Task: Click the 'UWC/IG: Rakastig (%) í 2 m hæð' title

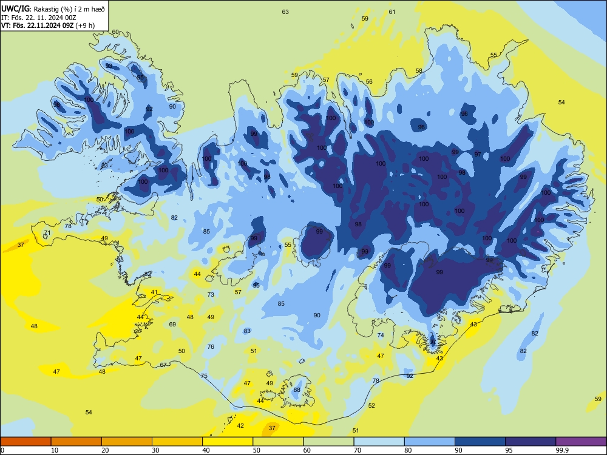Action: click(x=53, y=9)
